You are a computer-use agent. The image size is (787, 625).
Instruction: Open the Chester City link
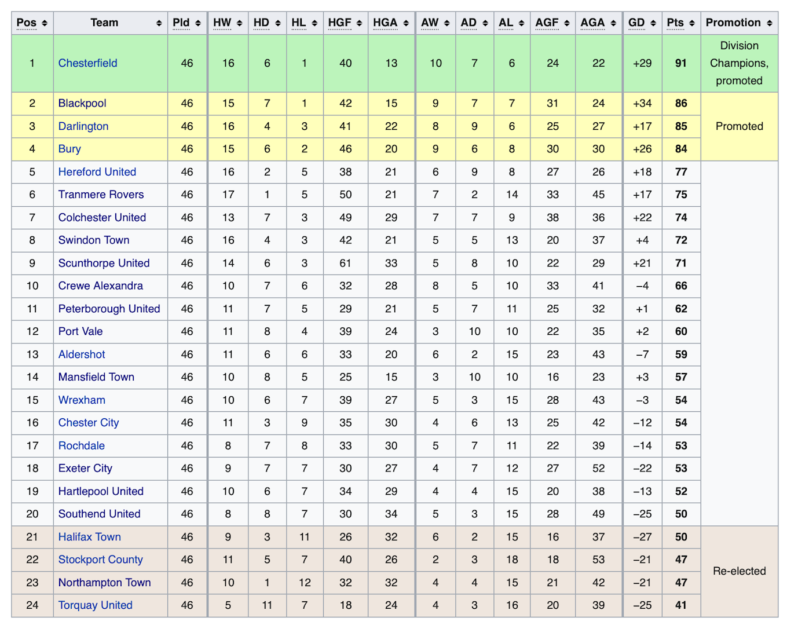click(x=89, y=423)
